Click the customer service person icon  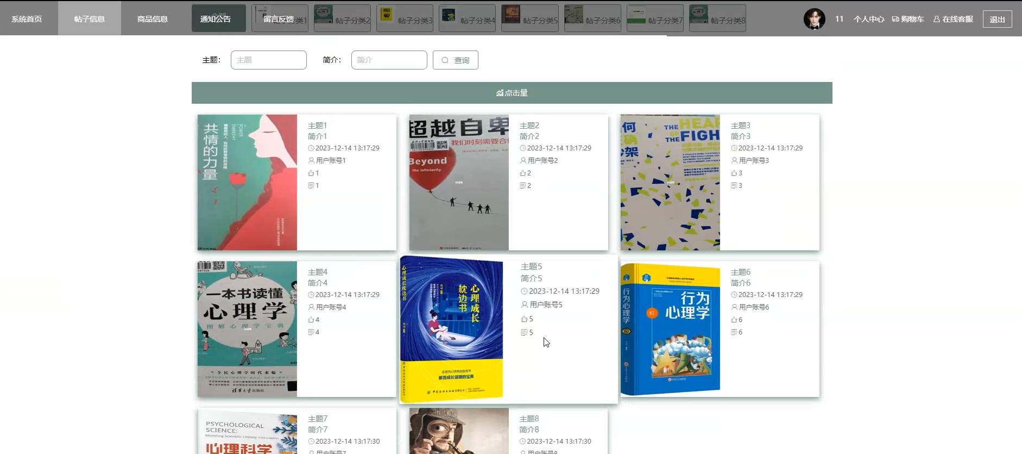pos(937,19)
